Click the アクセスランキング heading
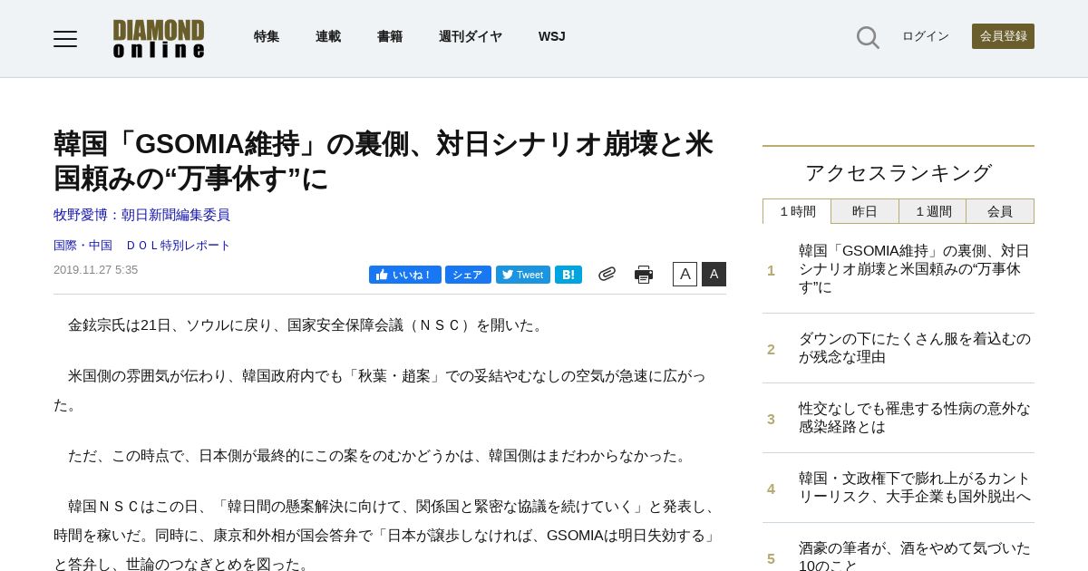Screen dimensions: 1088x571 coord(899,172)
